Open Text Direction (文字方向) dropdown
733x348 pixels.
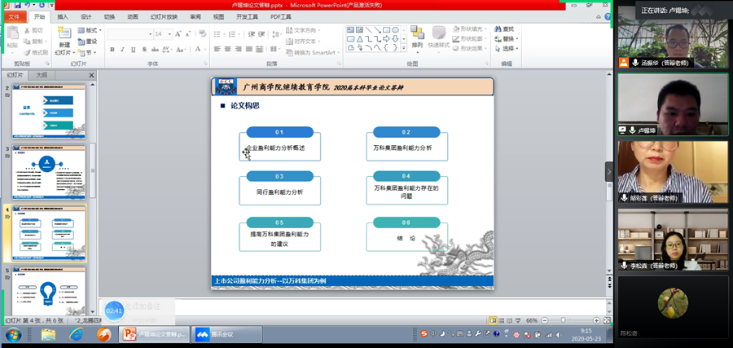click(x=303, y=30)
